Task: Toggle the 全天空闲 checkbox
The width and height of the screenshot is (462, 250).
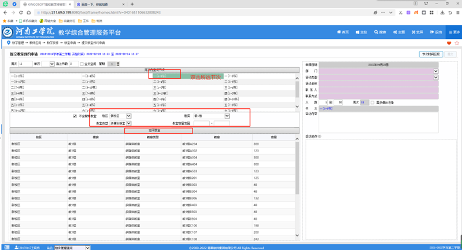Action: (x=82, y=64)
